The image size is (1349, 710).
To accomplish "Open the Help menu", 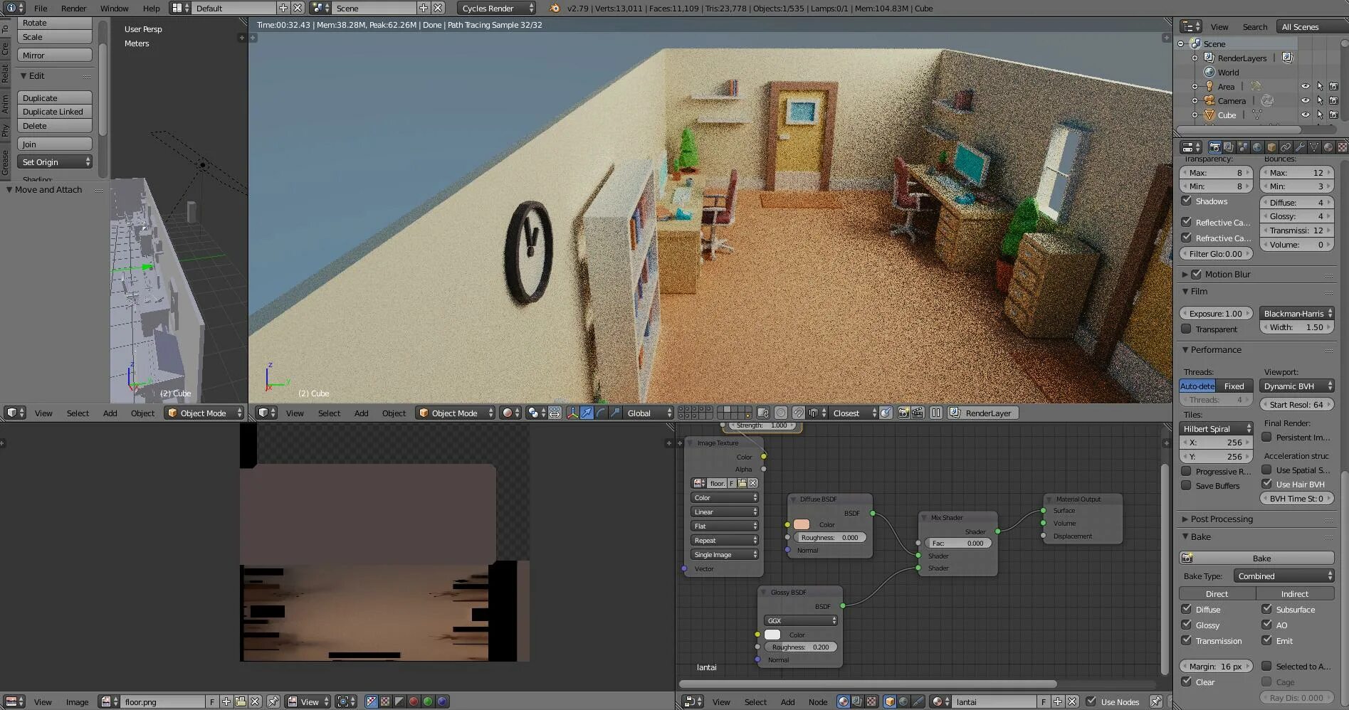I will click(151, 8).
